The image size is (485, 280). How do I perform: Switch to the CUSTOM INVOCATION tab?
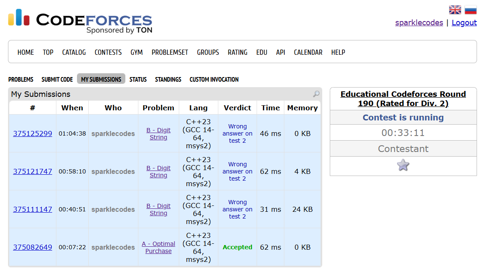point(214,79)
